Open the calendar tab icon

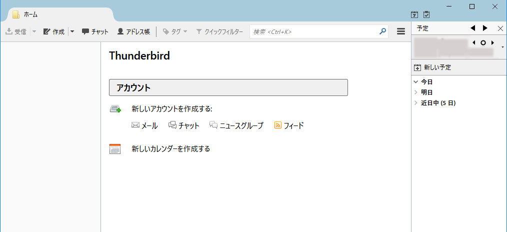point(414,14)
